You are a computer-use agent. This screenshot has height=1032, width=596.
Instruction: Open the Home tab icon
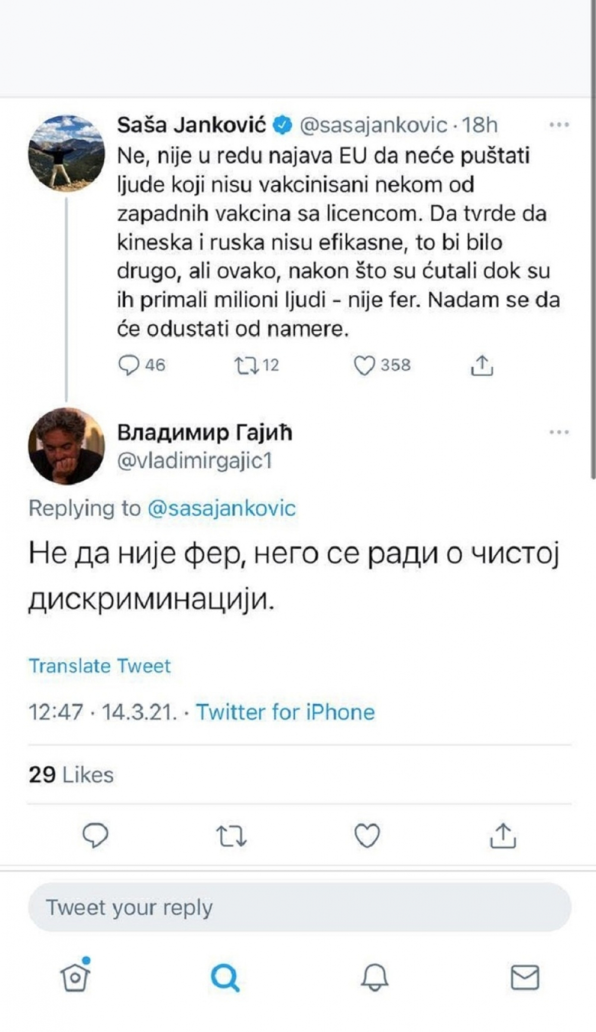[x=76, y=977]
